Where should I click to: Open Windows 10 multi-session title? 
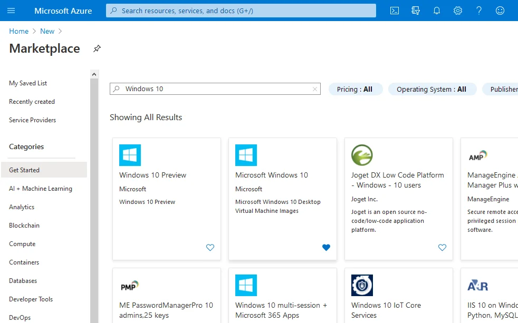coord(281,310)
